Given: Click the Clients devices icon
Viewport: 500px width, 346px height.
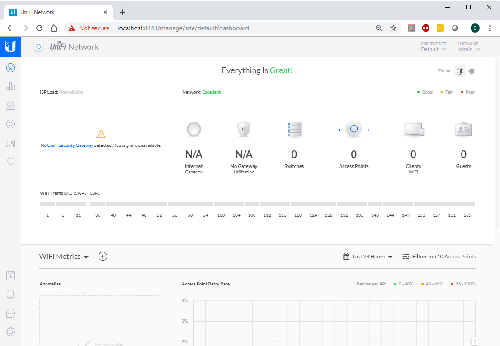Looking at the screenshot, I should (414, 129).
